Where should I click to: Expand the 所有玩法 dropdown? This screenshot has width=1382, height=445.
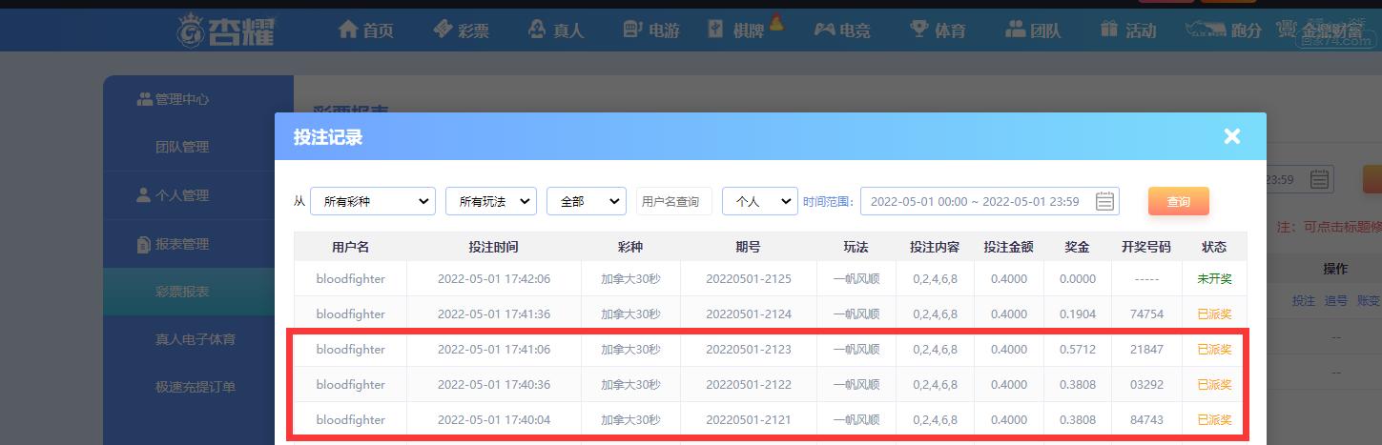pos(491,201)
